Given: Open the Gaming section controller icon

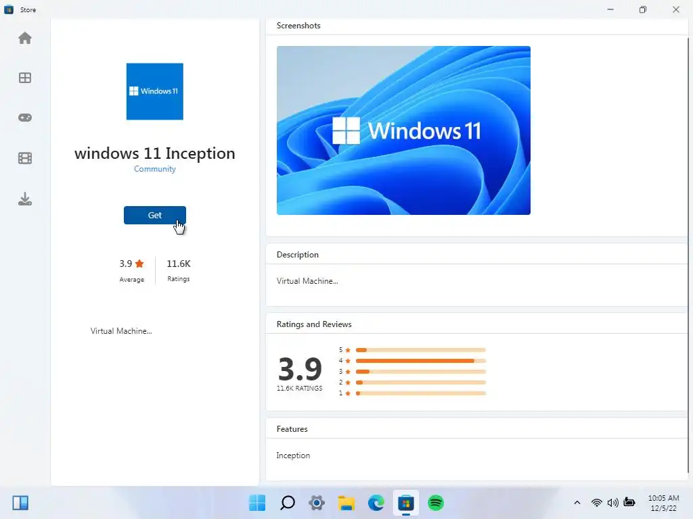Looking at the screenshot, I should tap(25, 118).
